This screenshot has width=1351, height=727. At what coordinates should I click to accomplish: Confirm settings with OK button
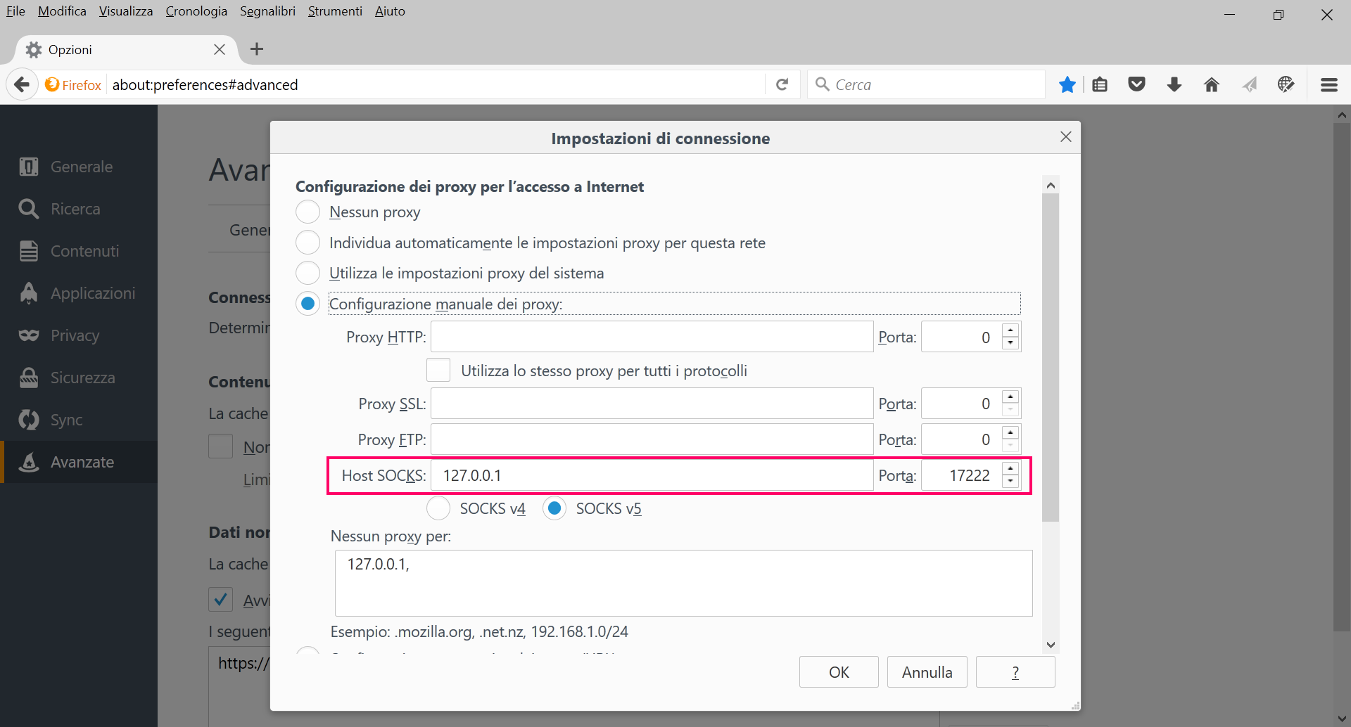[839, 672]
